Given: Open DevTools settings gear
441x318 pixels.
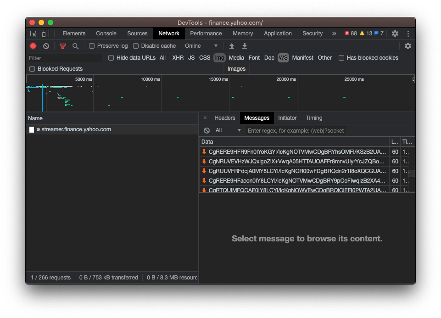Looking at the screenshot, I should tap(395, 33).
